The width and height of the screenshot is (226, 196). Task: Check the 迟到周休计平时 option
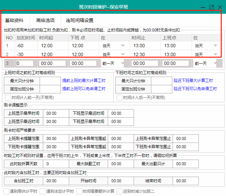(x=6, y=191)
